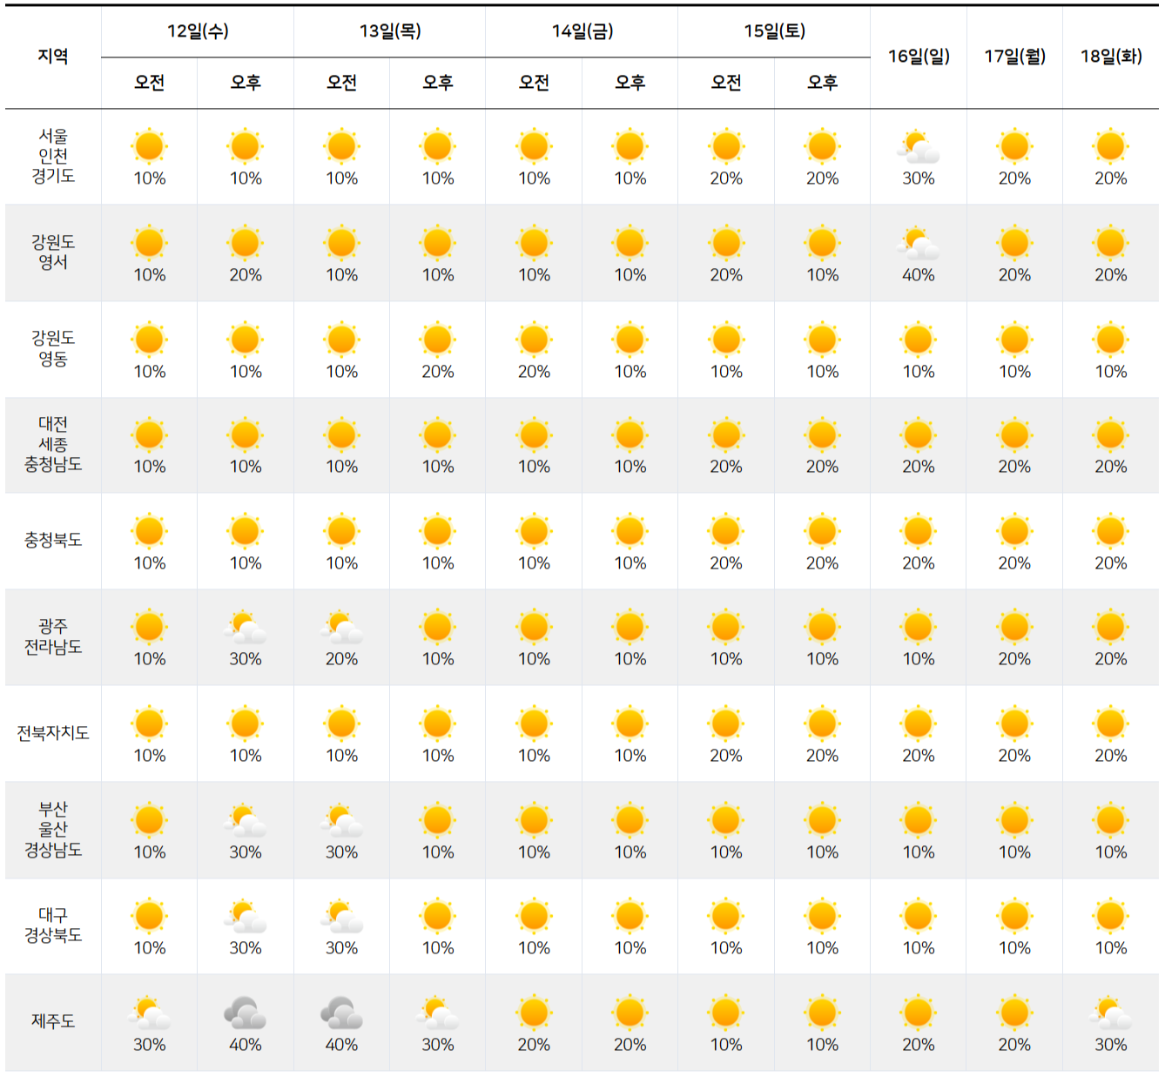Click the 광주 전라남도 region label

coord(53,636)
